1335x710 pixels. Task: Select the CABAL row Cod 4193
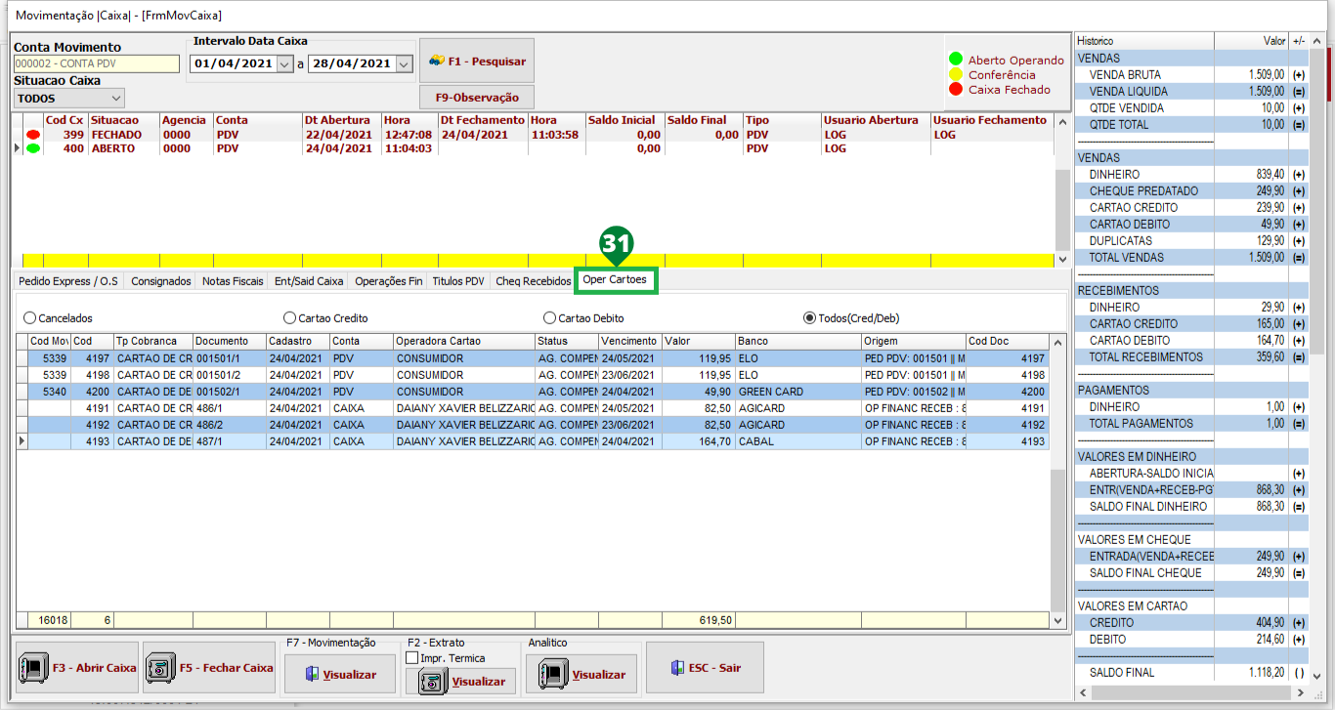[x=533, y=441]
